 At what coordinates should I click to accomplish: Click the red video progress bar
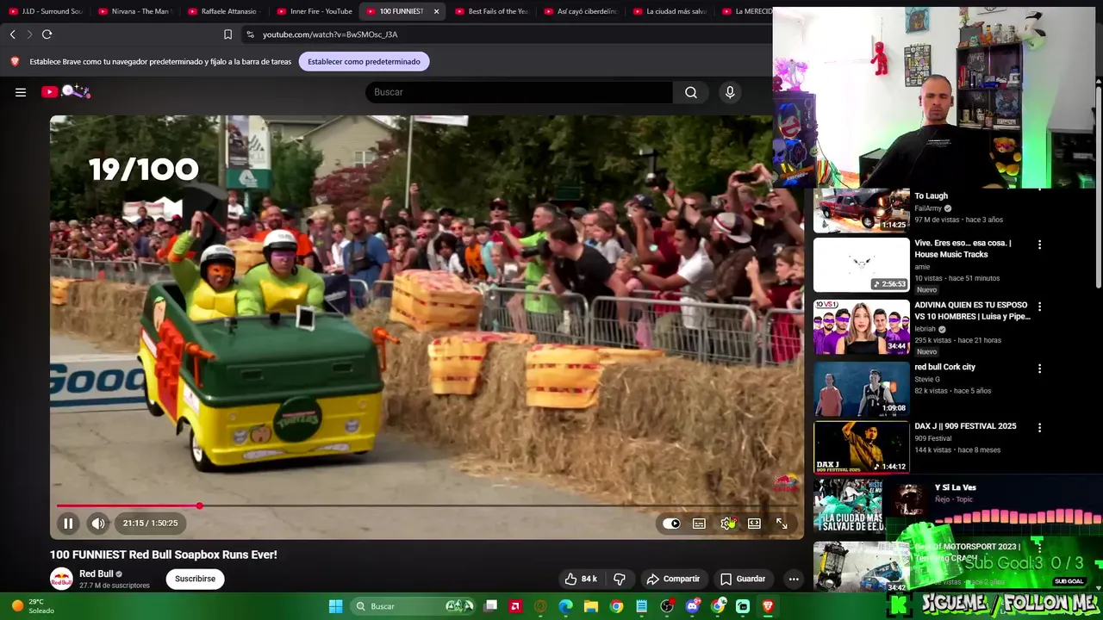click(128, 505)
